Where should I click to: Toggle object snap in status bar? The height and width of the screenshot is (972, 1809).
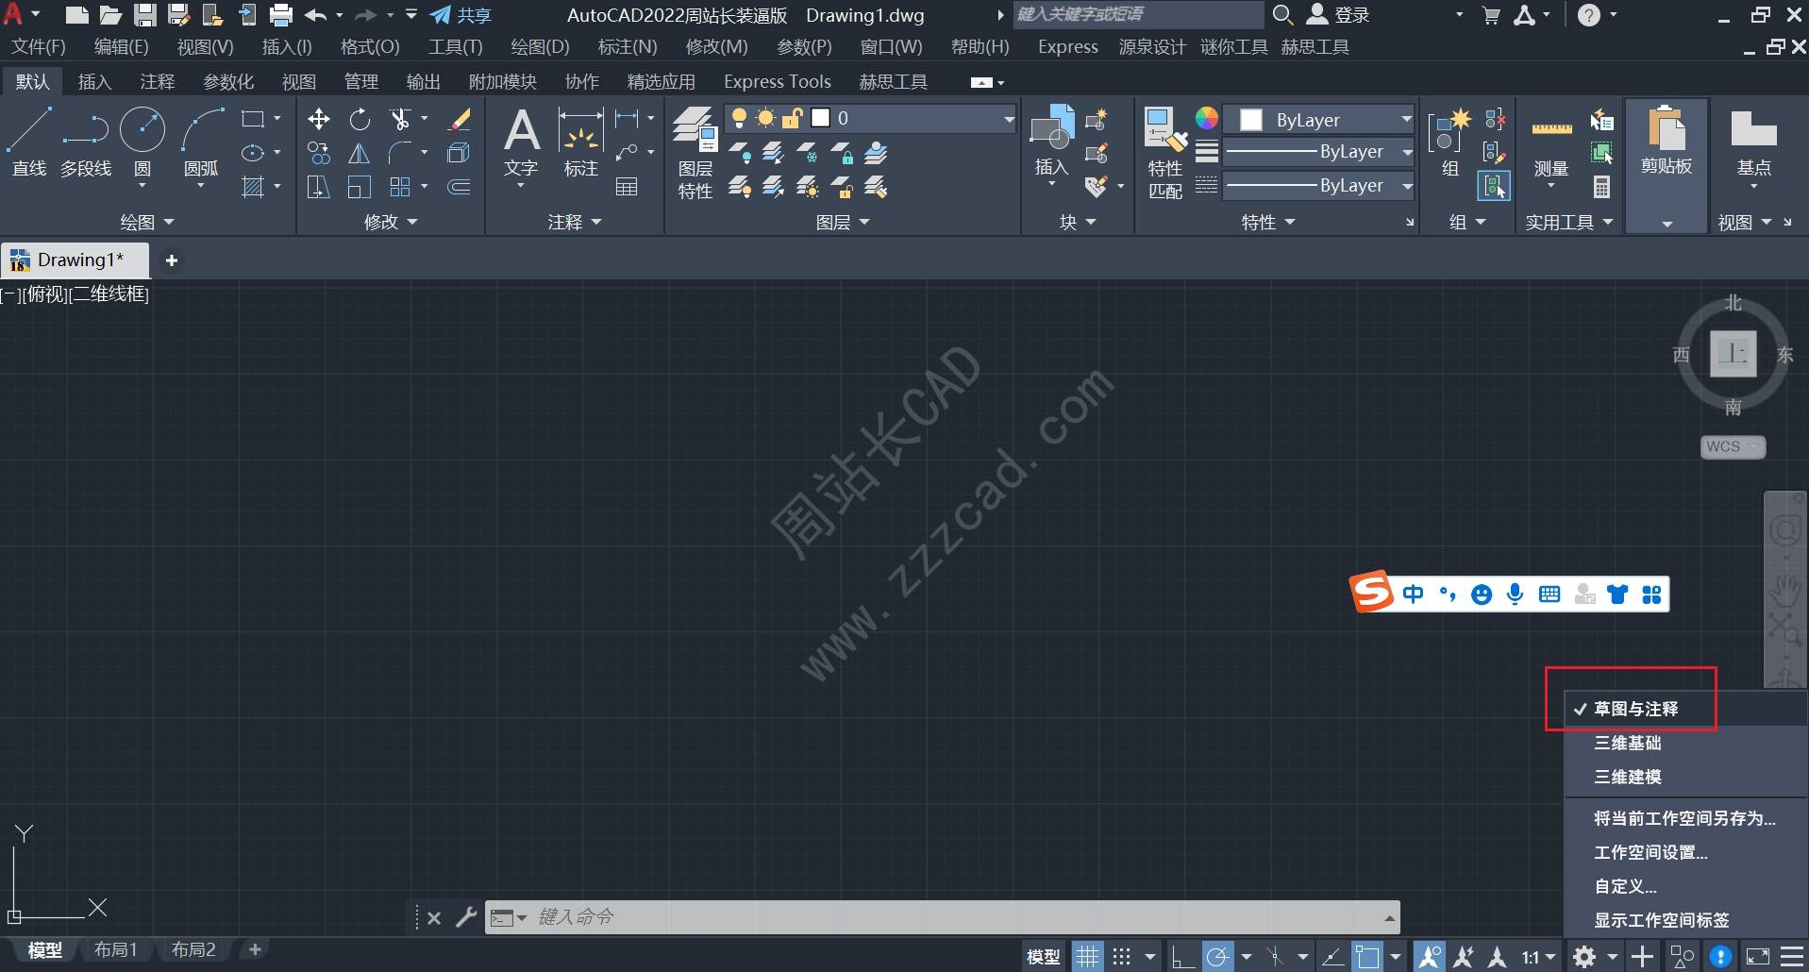pyautogui.click(x=1366, y=957)
